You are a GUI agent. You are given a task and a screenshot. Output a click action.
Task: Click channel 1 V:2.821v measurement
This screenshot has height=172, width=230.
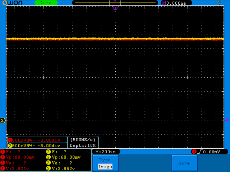[15, 168]
